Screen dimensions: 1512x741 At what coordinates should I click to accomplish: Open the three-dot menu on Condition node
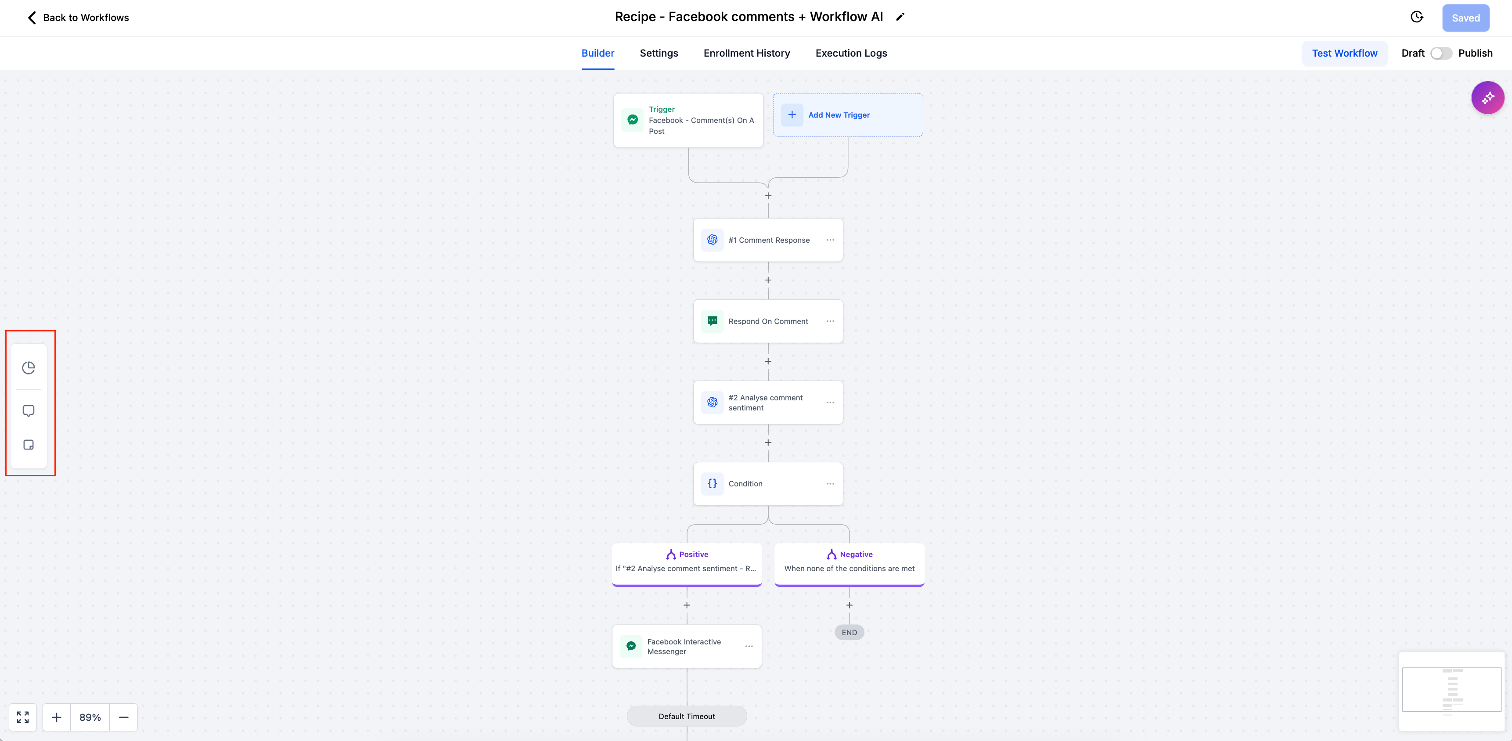pyautogui.click(x=829, y=483)
